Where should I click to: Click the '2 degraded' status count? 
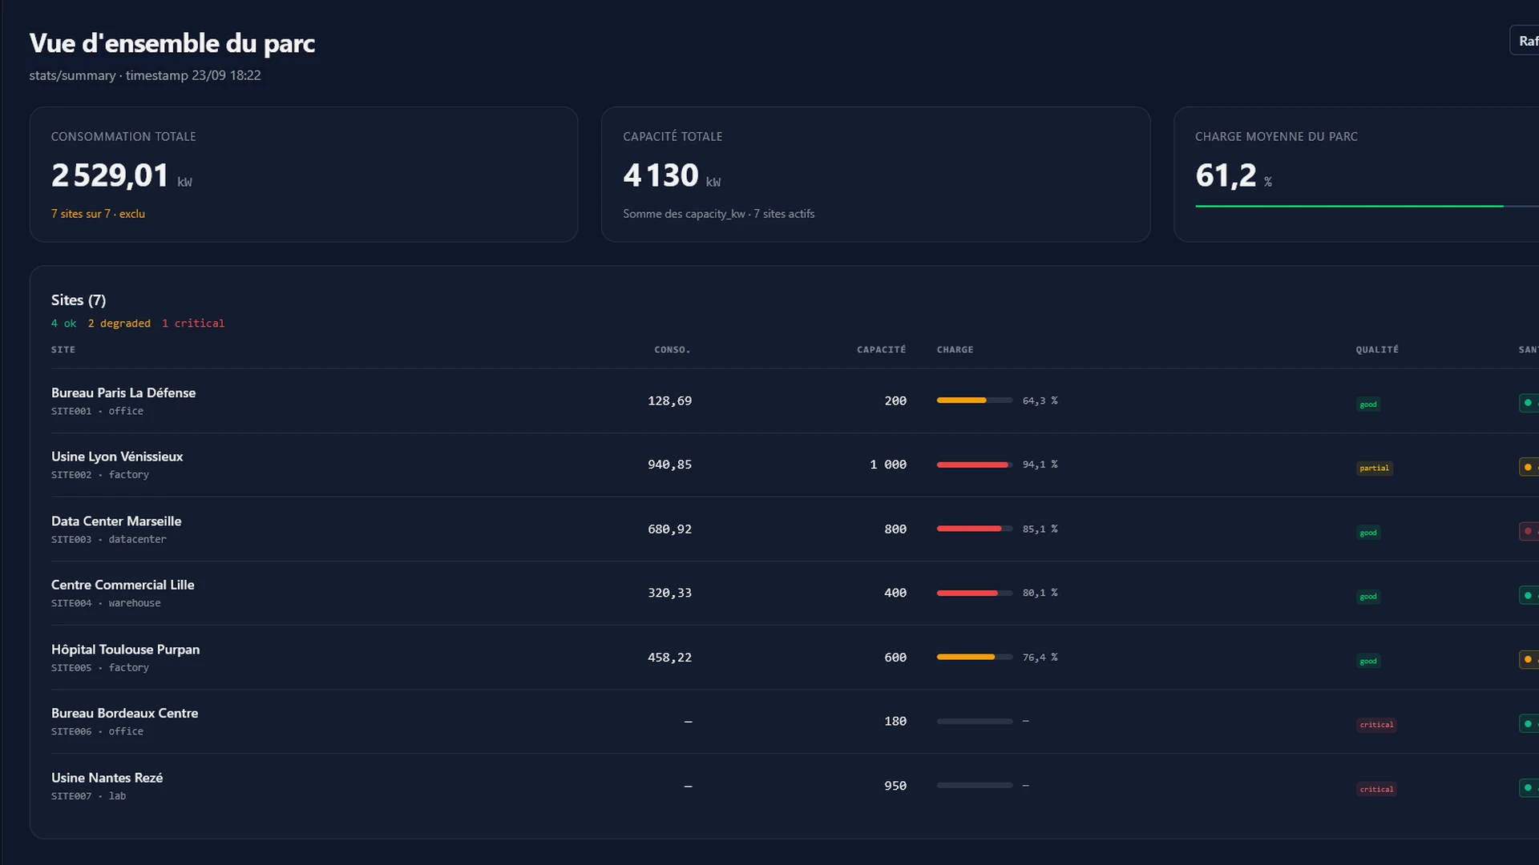[119, 324]
